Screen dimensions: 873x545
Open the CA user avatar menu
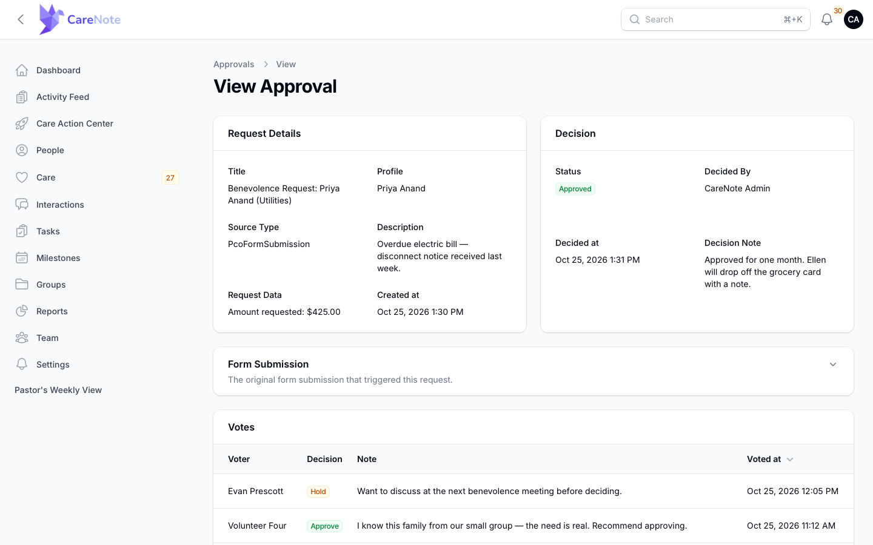click(854, 19)
